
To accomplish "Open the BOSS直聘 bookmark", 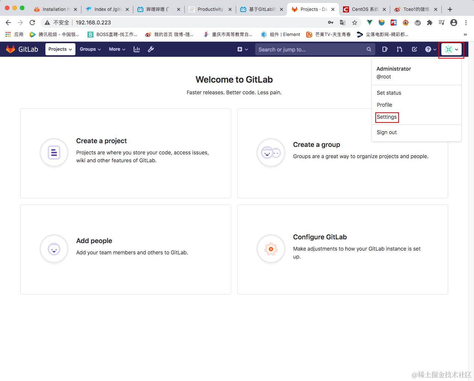I will click(x=112, y=34).
